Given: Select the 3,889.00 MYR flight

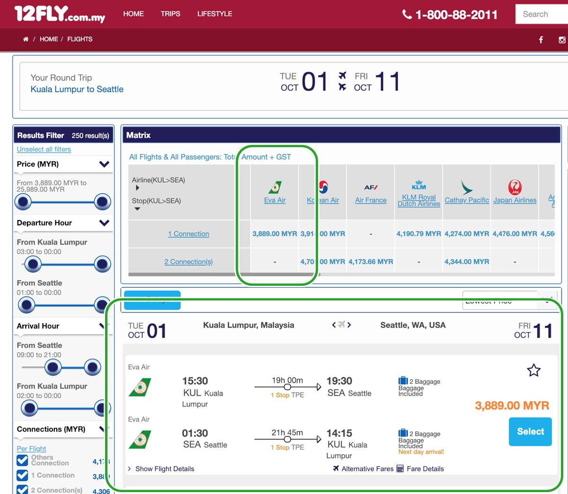Looking at the screenshot, I should [530, 432].
